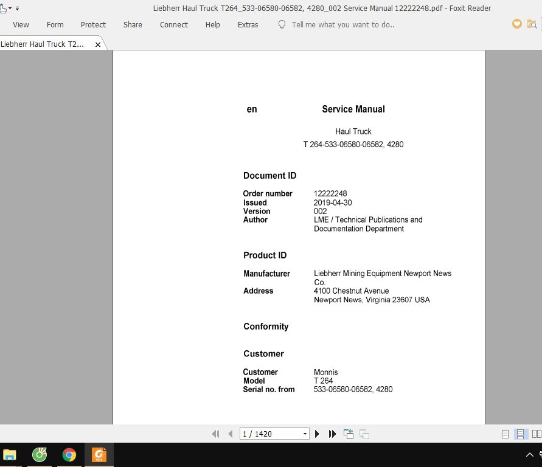The width and height of the screenshot is (542, 467).
Task: Open the Form menu tab
Action: tap(55, 25)
